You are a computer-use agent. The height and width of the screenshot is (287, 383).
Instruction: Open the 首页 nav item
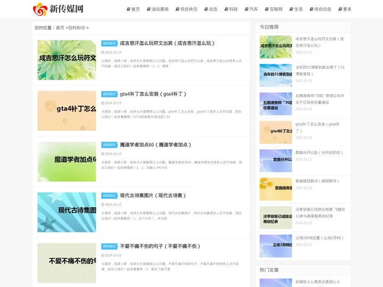133,9
